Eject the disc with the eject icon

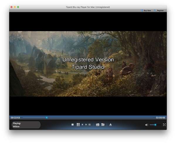tap(111, 125)
